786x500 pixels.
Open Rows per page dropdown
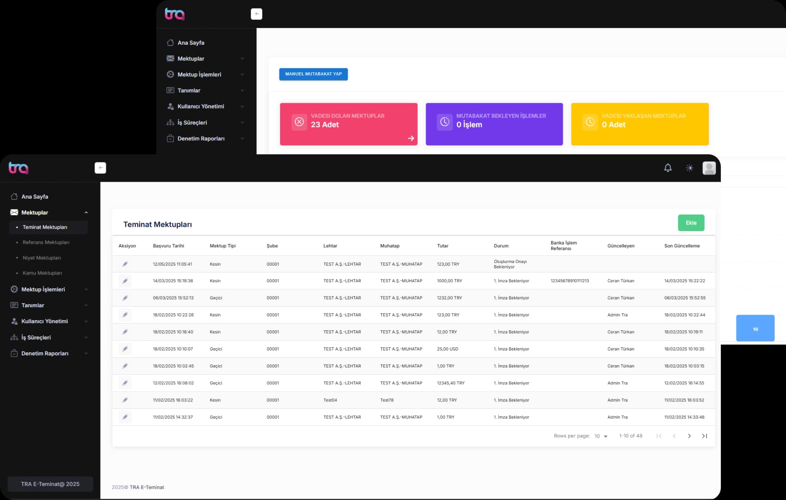(601, 436)
